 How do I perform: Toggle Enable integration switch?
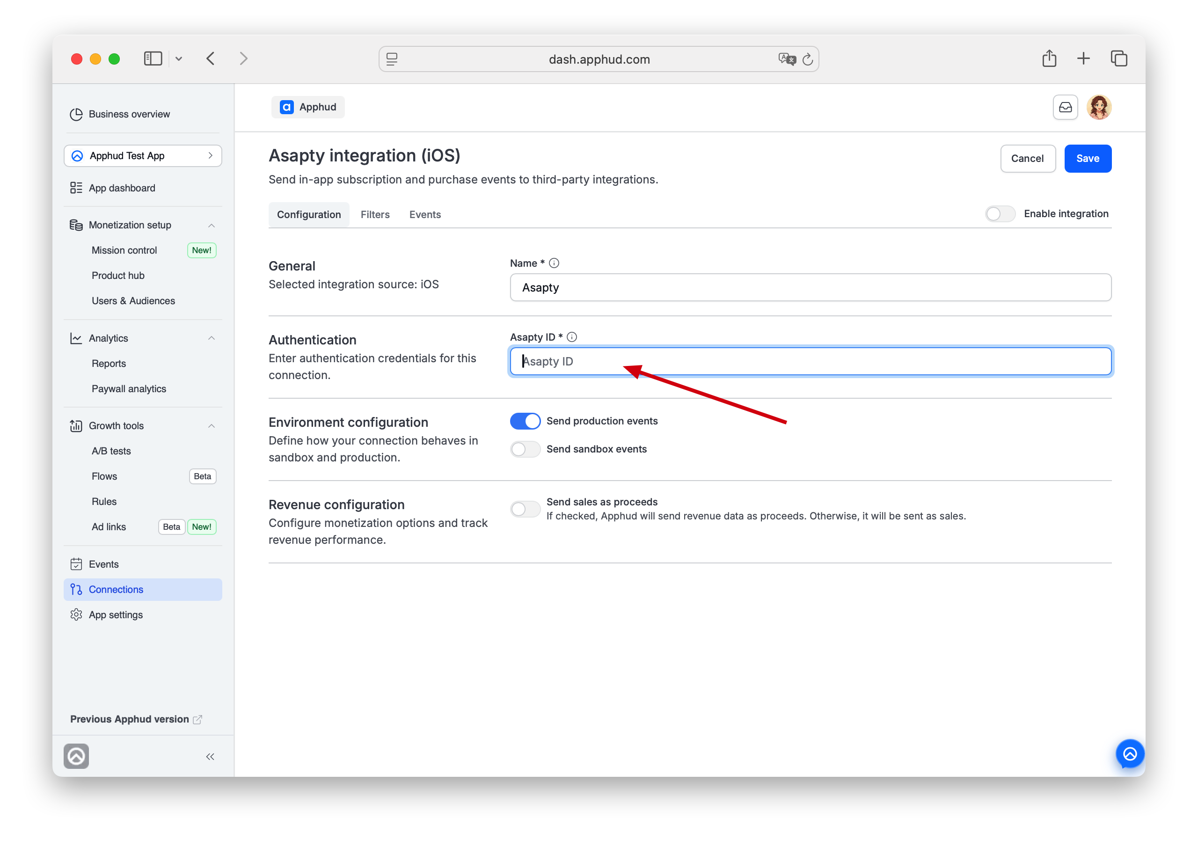click(1000, 213)
